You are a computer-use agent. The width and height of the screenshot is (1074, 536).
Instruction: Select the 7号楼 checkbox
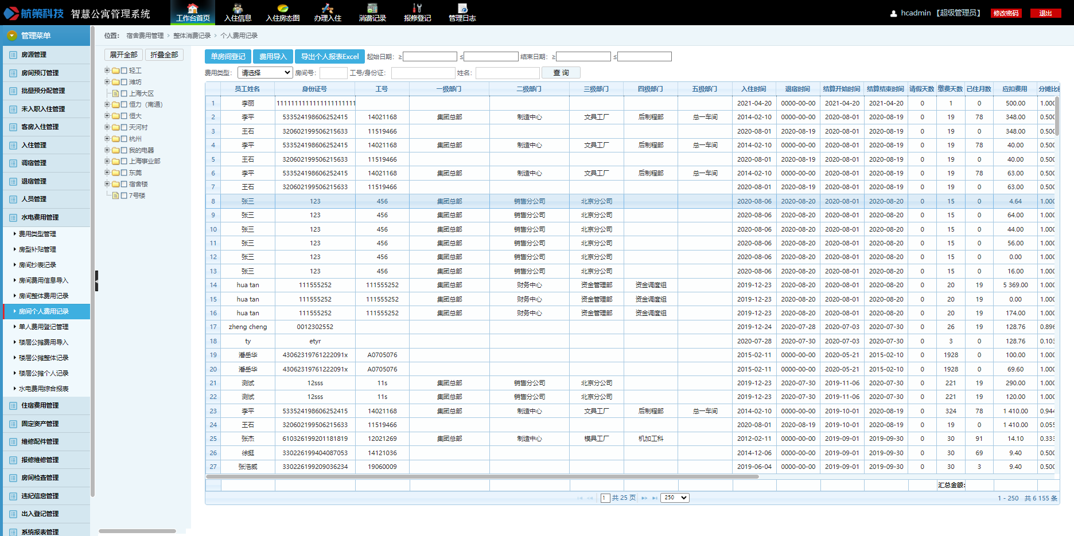tap(124, 195)
